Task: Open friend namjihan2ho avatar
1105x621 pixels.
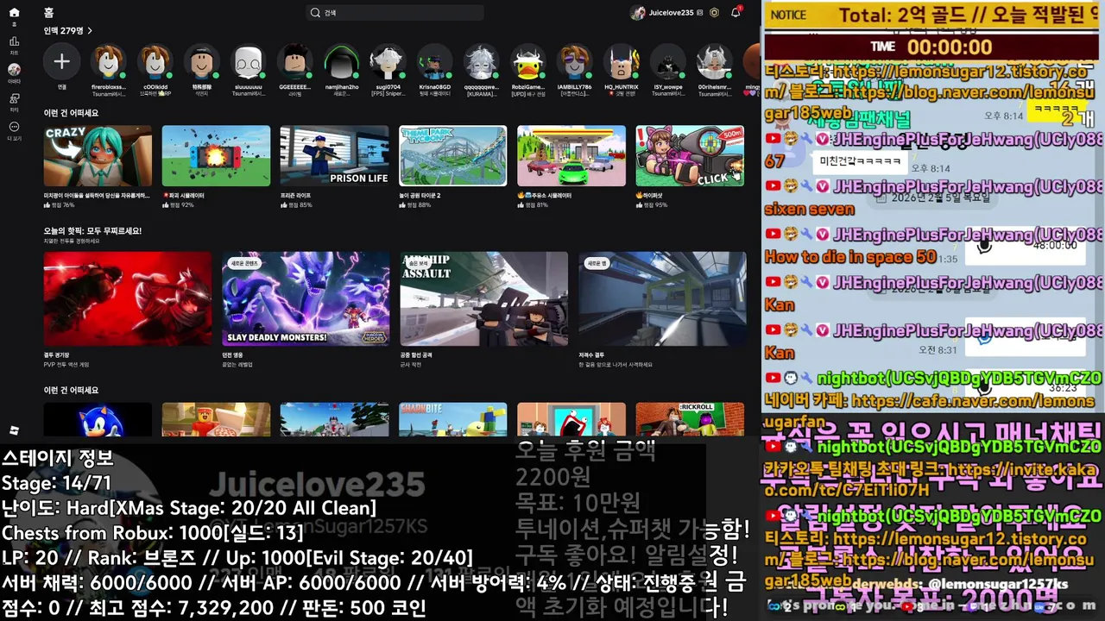Action: pyautogui.click(x=342, y=61)
